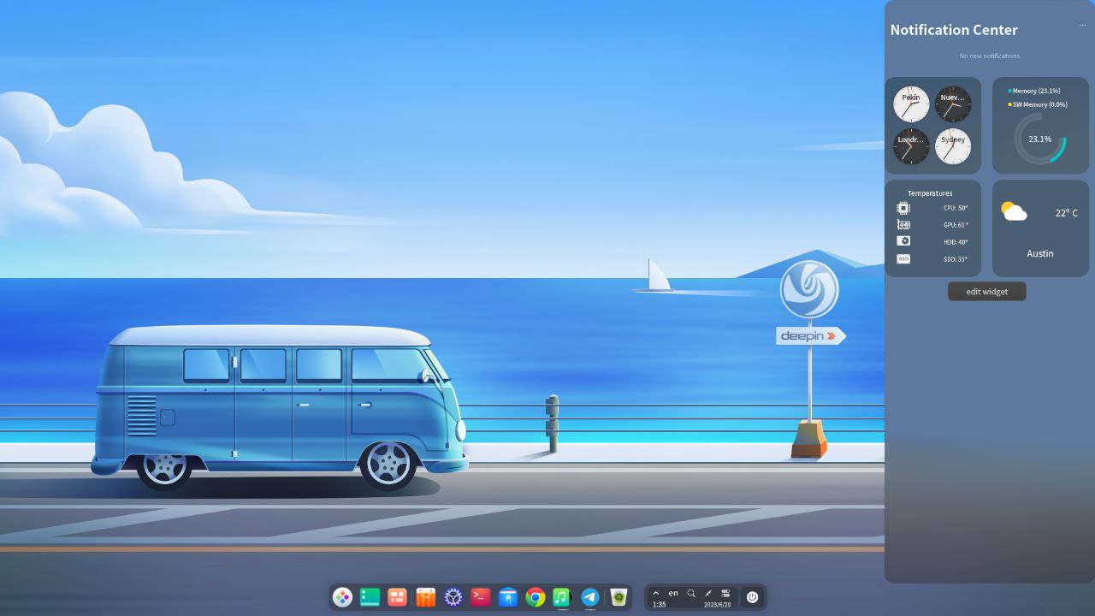Open the launcher from the dock

coord(342,597)
